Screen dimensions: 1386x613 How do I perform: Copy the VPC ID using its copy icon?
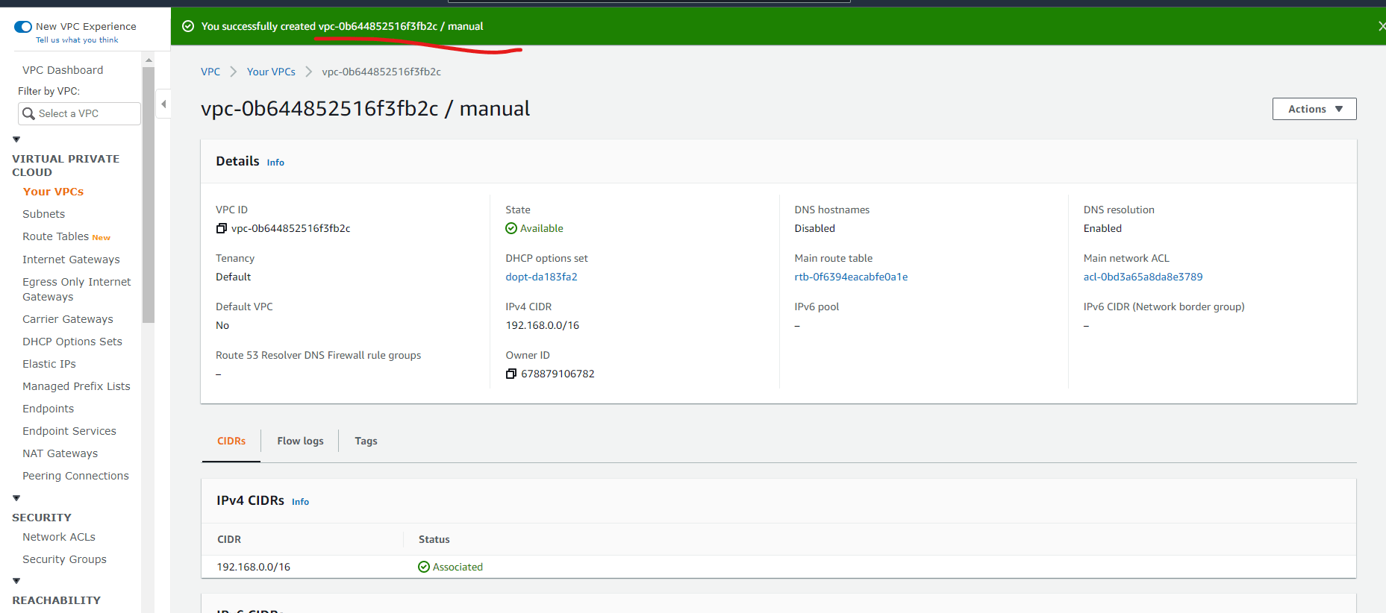coord(221,228)
